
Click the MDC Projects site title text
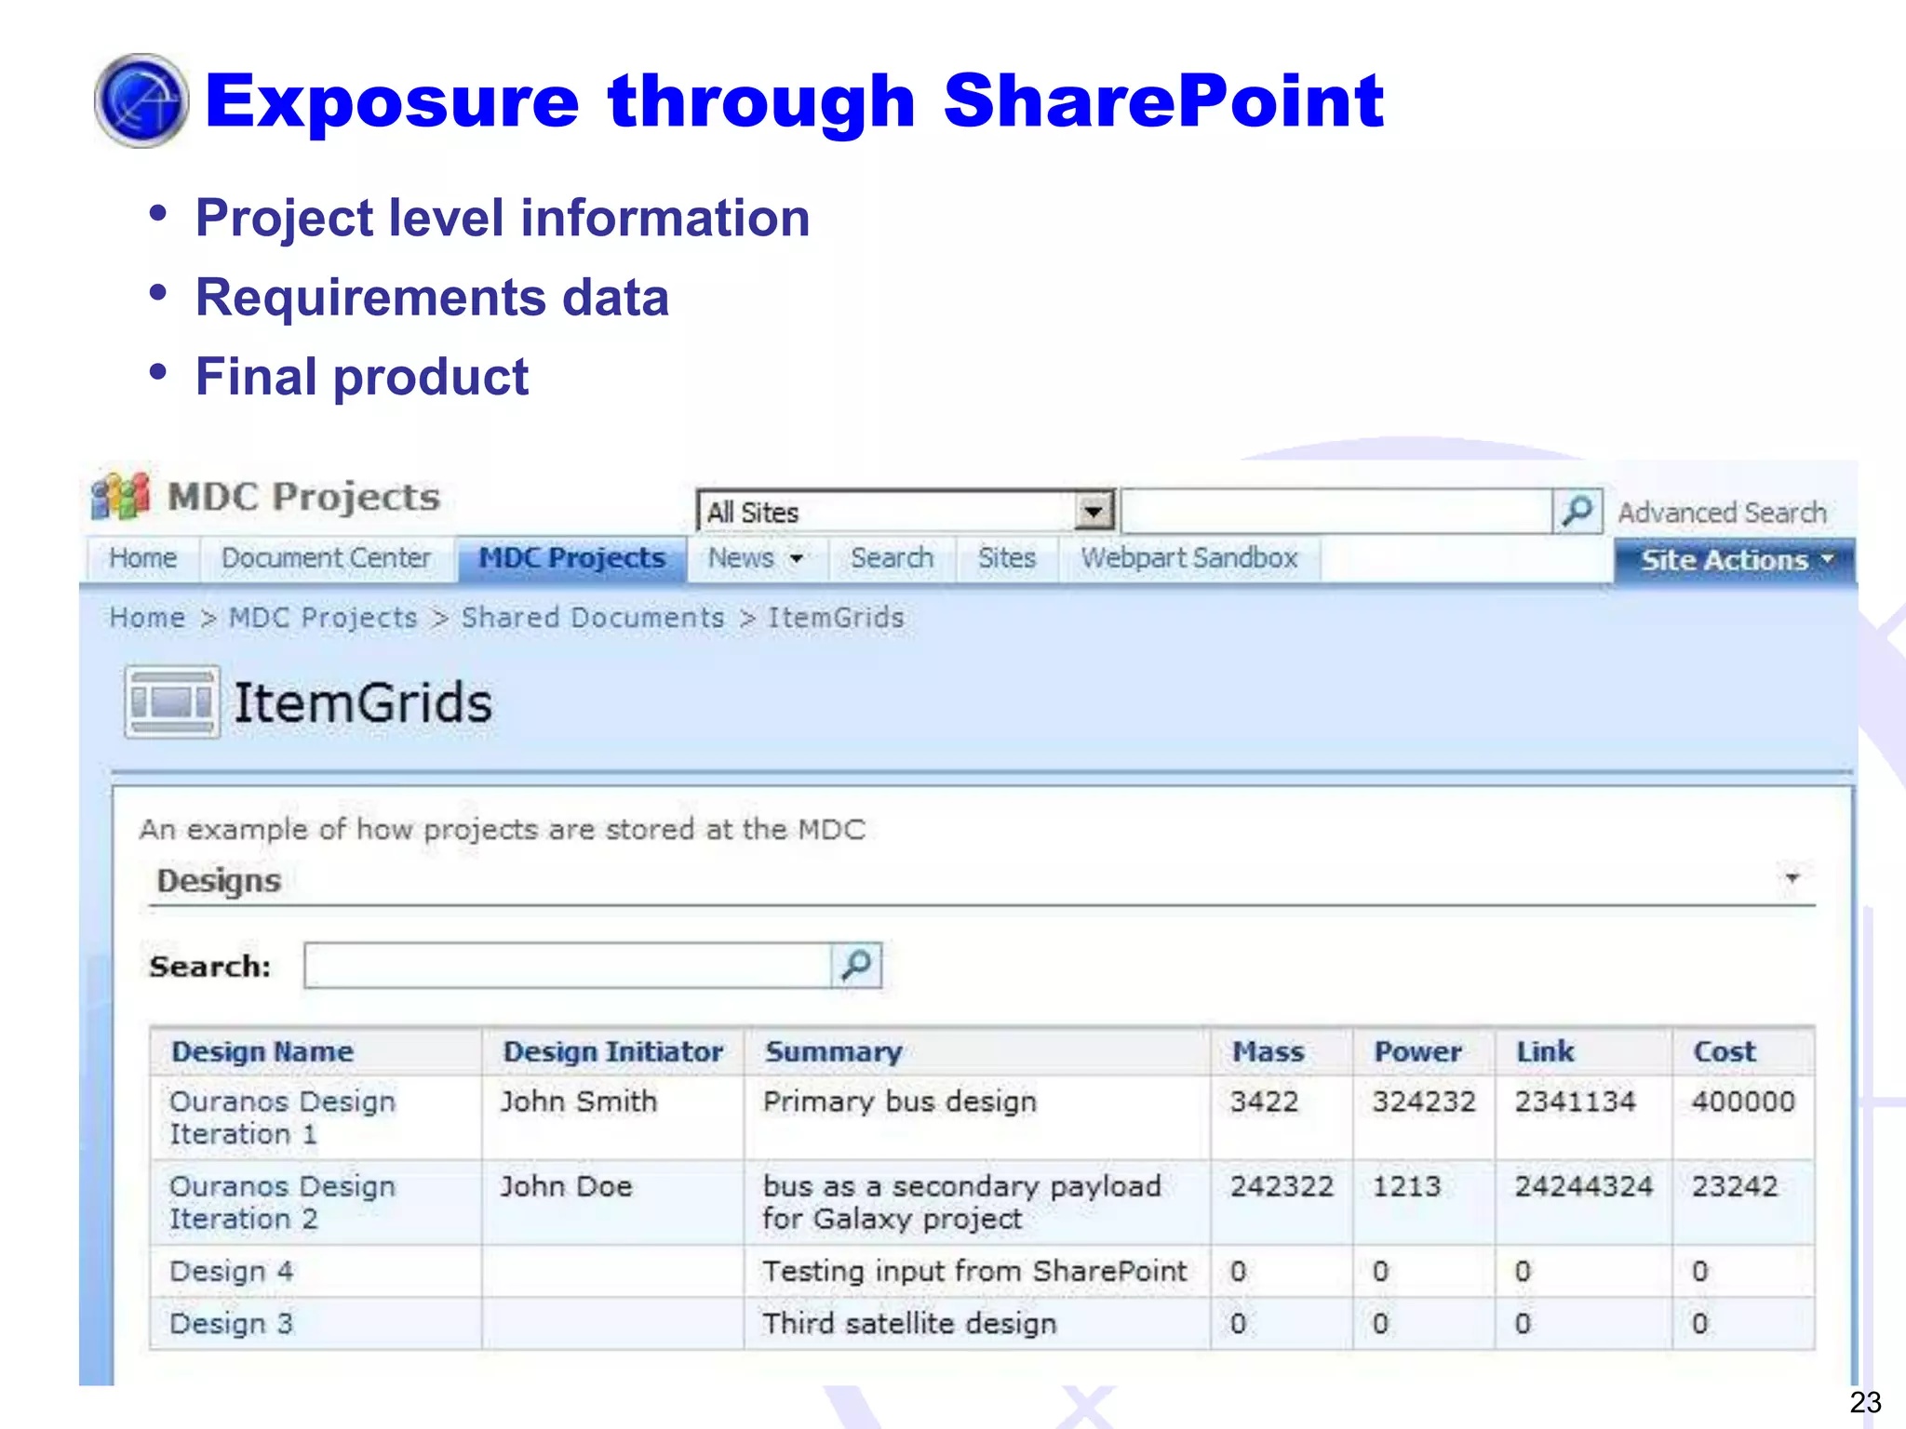click(303, 497)
